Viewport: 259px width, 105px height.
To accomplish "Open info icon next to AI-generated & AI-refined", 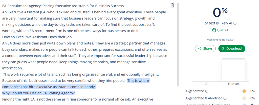I will (225, 98).
